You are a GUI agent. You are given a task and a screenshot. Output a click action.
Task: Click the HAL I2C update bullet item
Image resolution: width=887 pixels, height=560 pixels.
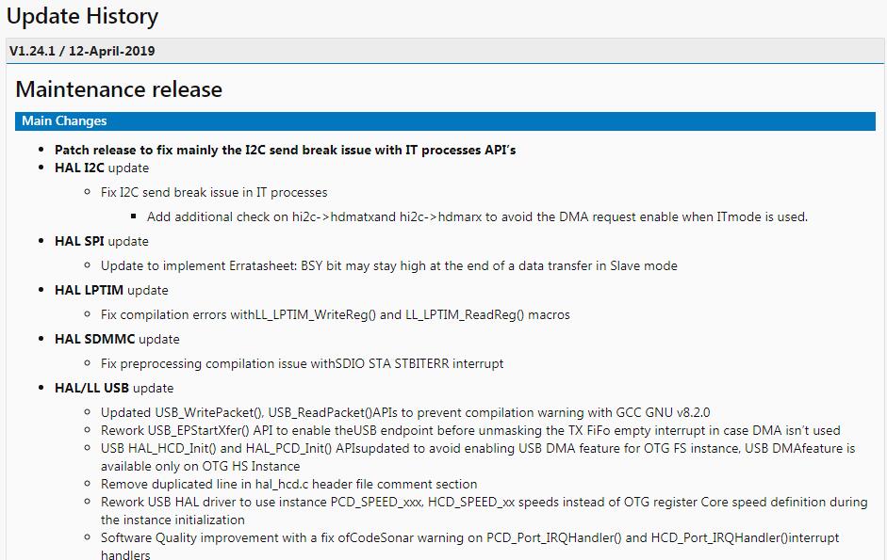(x=102, y=168)
